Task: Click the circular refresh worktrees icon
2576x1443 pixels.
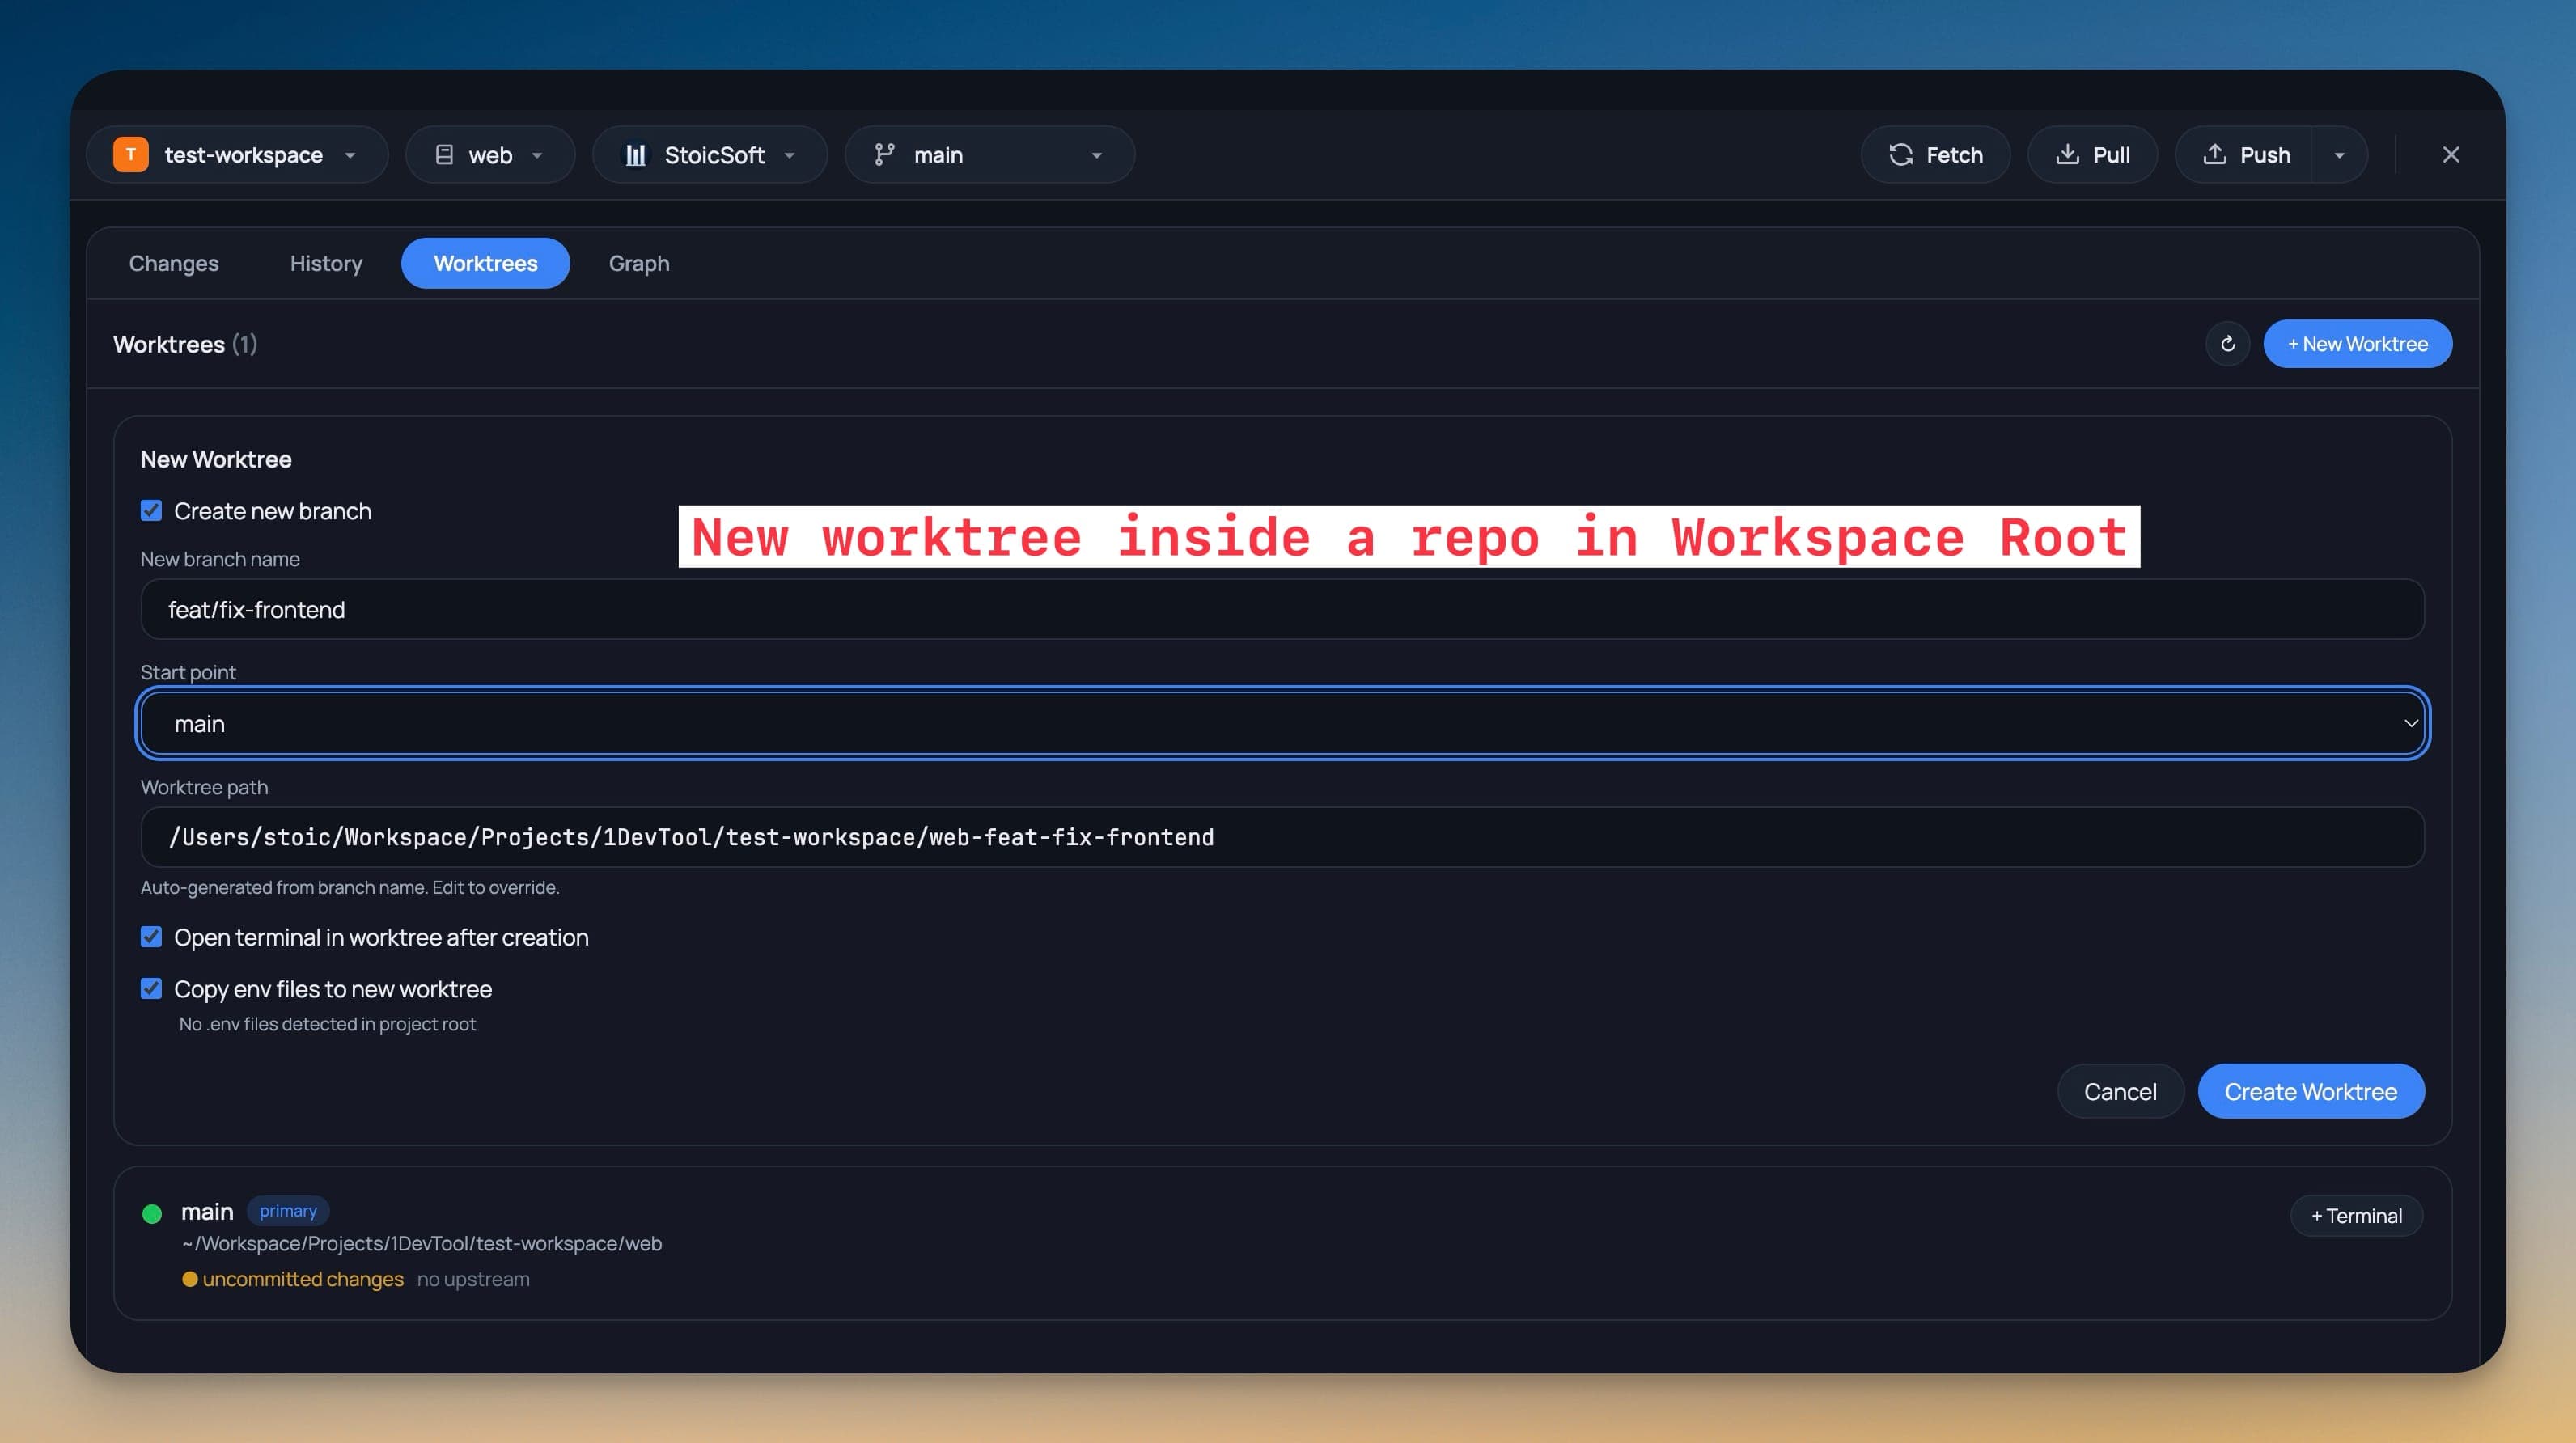Action: coord(2227,344)
